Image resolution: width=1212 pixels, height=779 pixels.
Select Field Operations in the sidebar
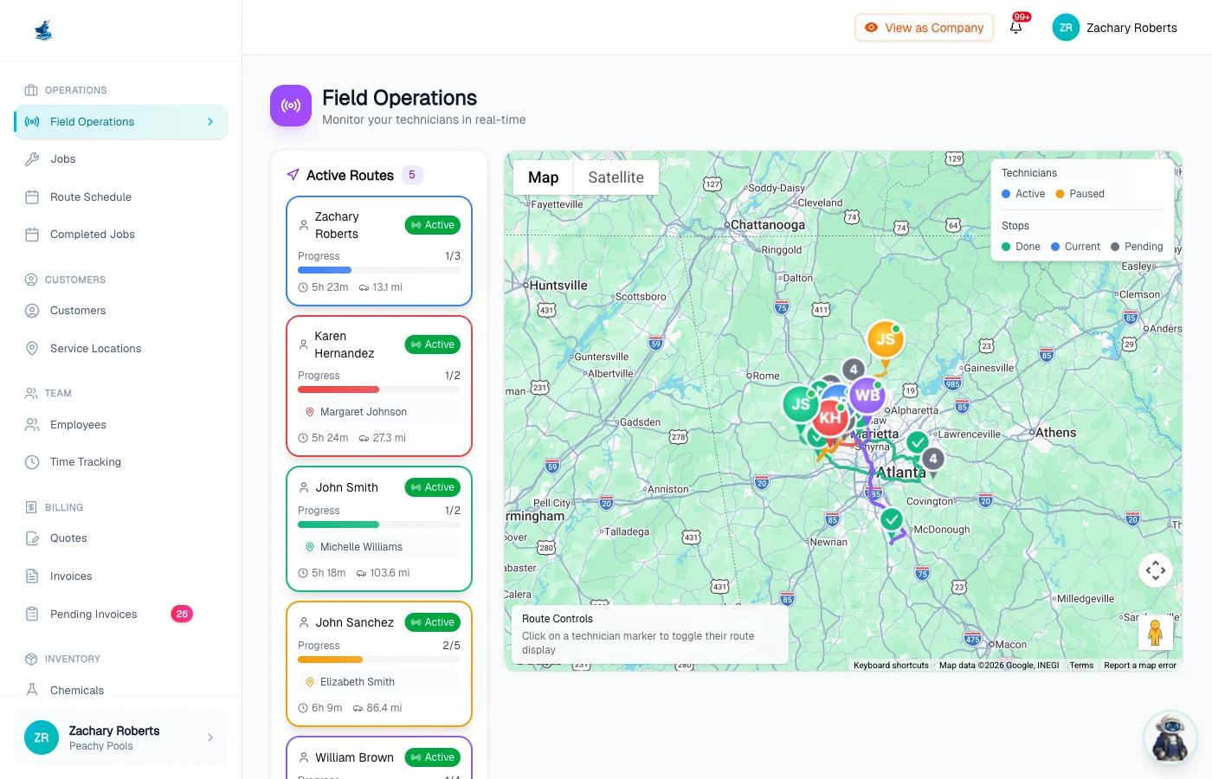92,121
